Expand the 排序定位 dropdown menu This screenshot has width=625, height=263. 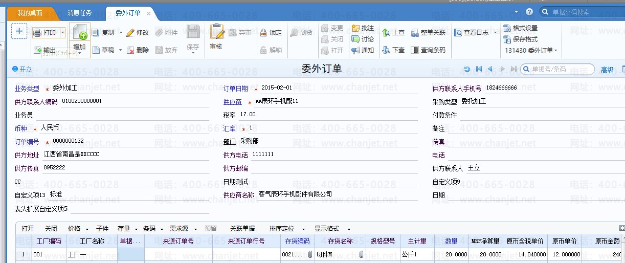303,229
